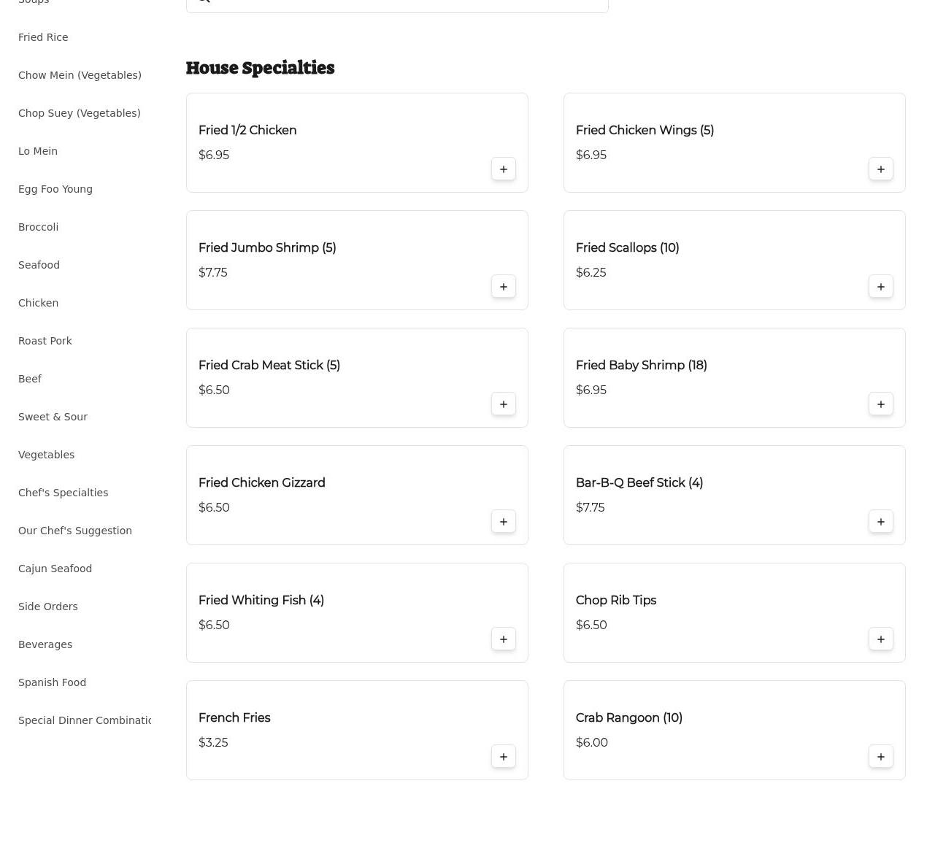The height and width of the screenshot is (851, 927).
Task: Add French Fries to cart
Action: tap(503, 757)
